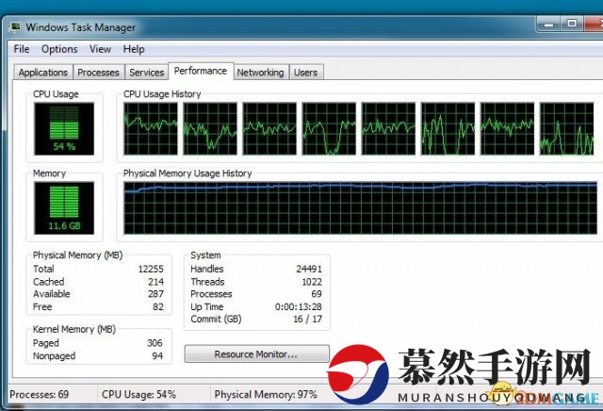603x411 pixels.
Task: Click status bar text Physical Memory: 97%
Action: (x=266, y=394)
